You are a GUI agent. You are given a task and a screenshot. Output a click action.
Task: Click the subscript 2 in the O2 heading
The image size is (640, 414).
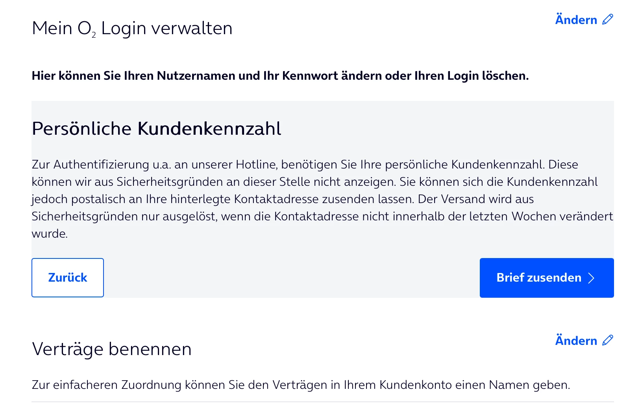[x=94, y=35]
